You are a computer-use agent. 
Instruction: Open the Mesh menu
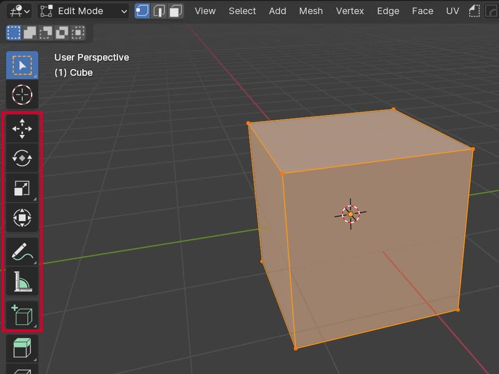pos(311,10)
